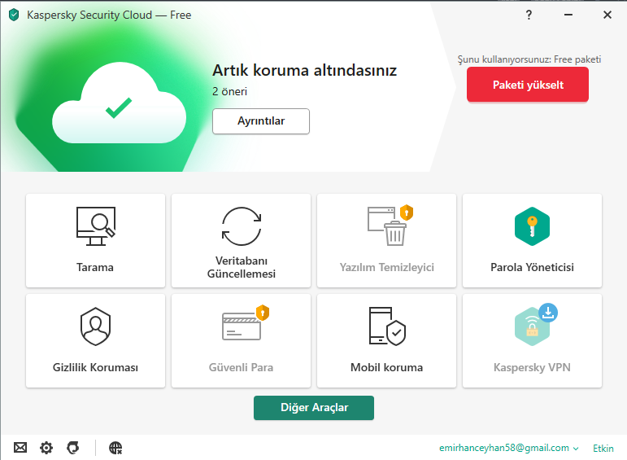Close the Kaspersky Security Cloud window

pos(607,15)
